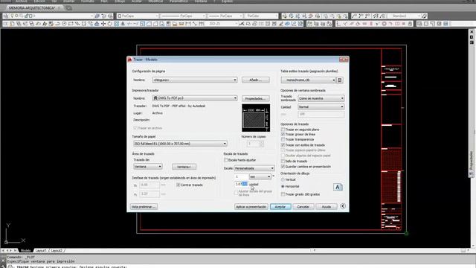Collapse the plot dialog's extra options arrow
This screenshot has width=476, height=268.
[x=342, y=206]
